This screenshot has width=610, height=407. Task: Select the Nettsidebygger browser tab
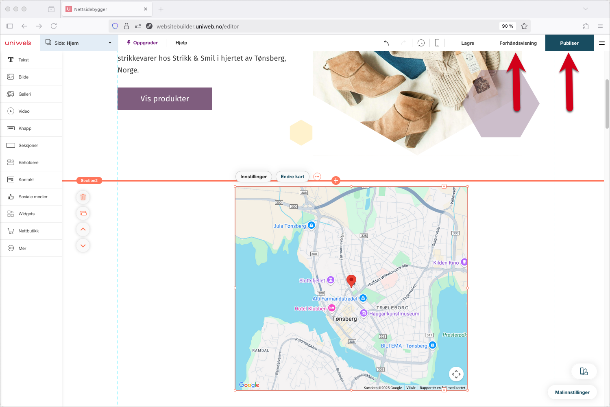click(x=107, y=9)
